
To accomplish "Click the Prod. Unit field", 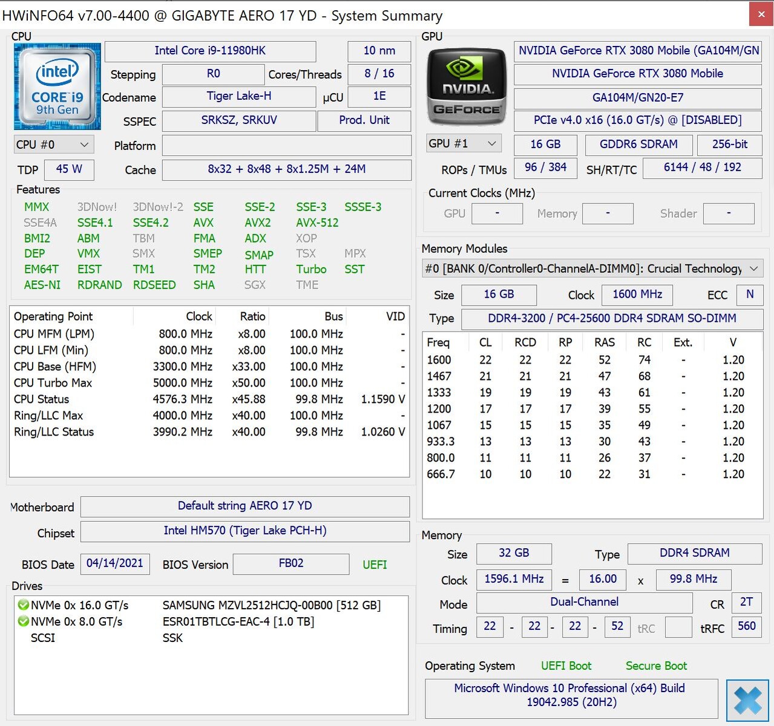I will click(x=364, y=120).
